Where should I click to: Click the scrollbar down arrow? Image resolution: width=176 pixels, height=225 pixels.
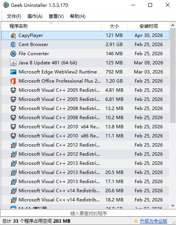tap(173, 206)
